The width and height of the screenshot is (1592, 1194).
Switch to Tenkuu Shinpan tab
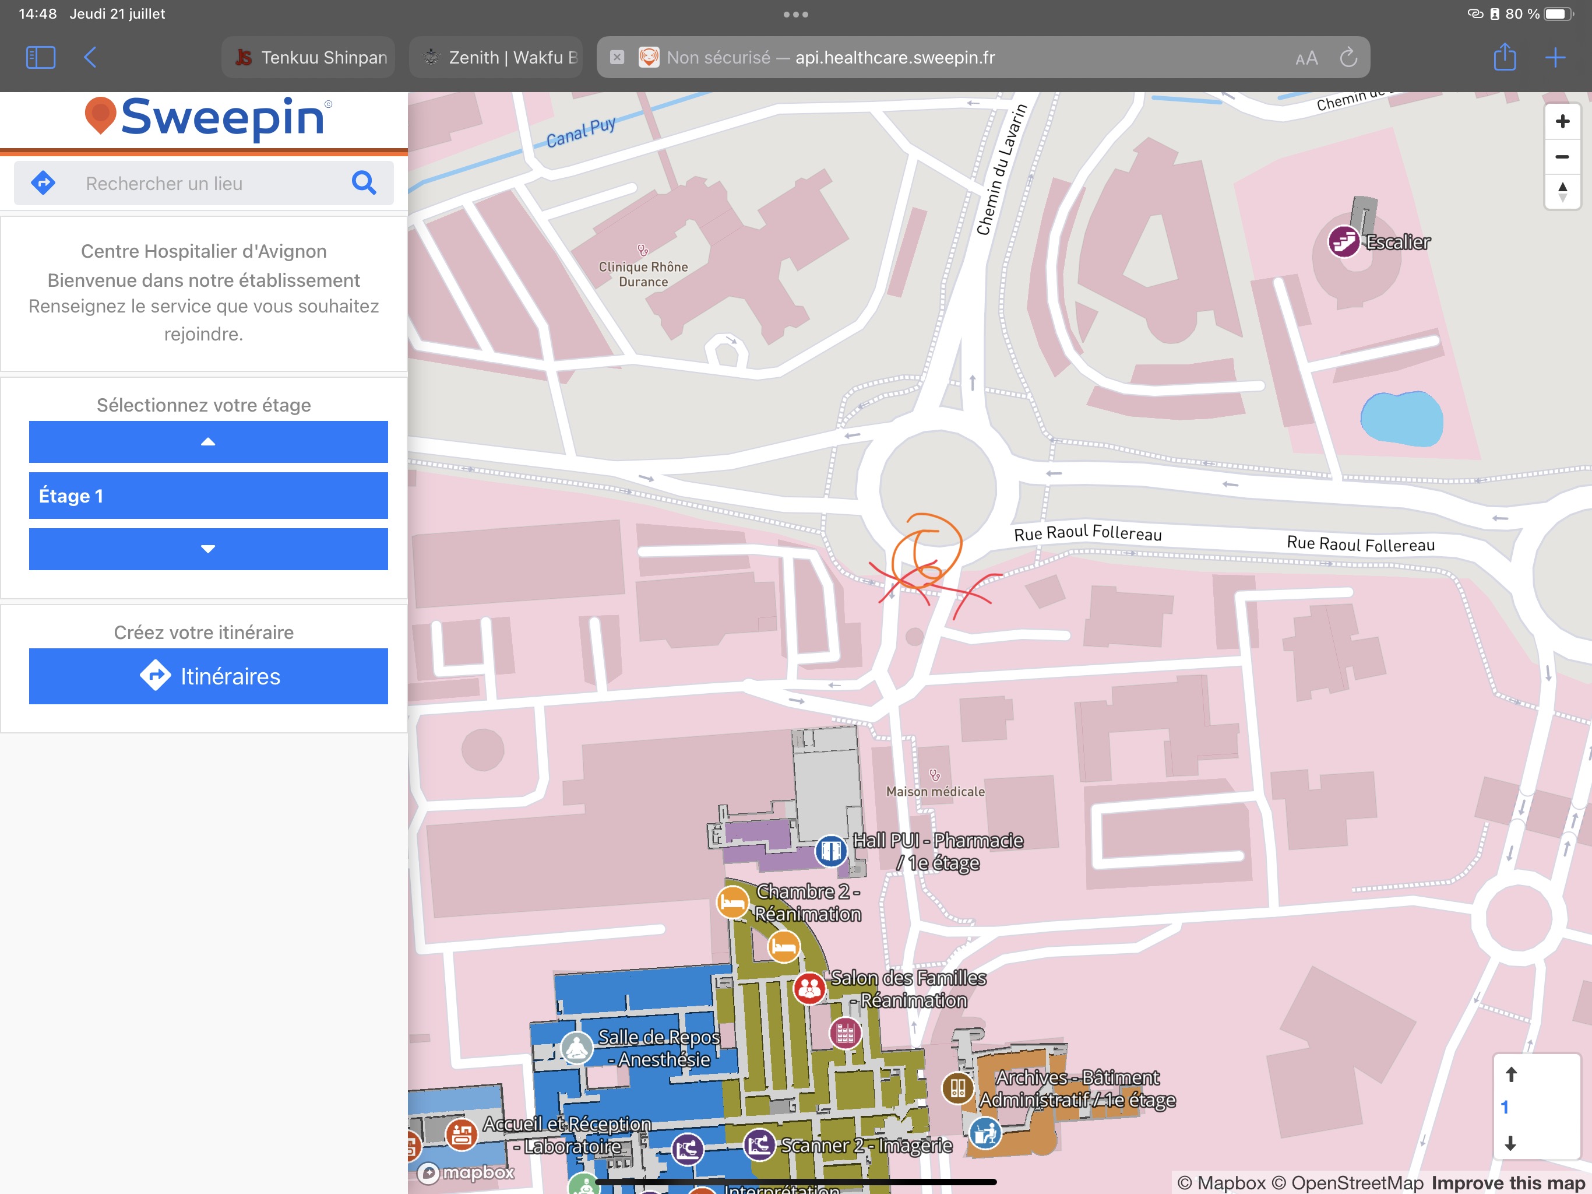point(309,58)
